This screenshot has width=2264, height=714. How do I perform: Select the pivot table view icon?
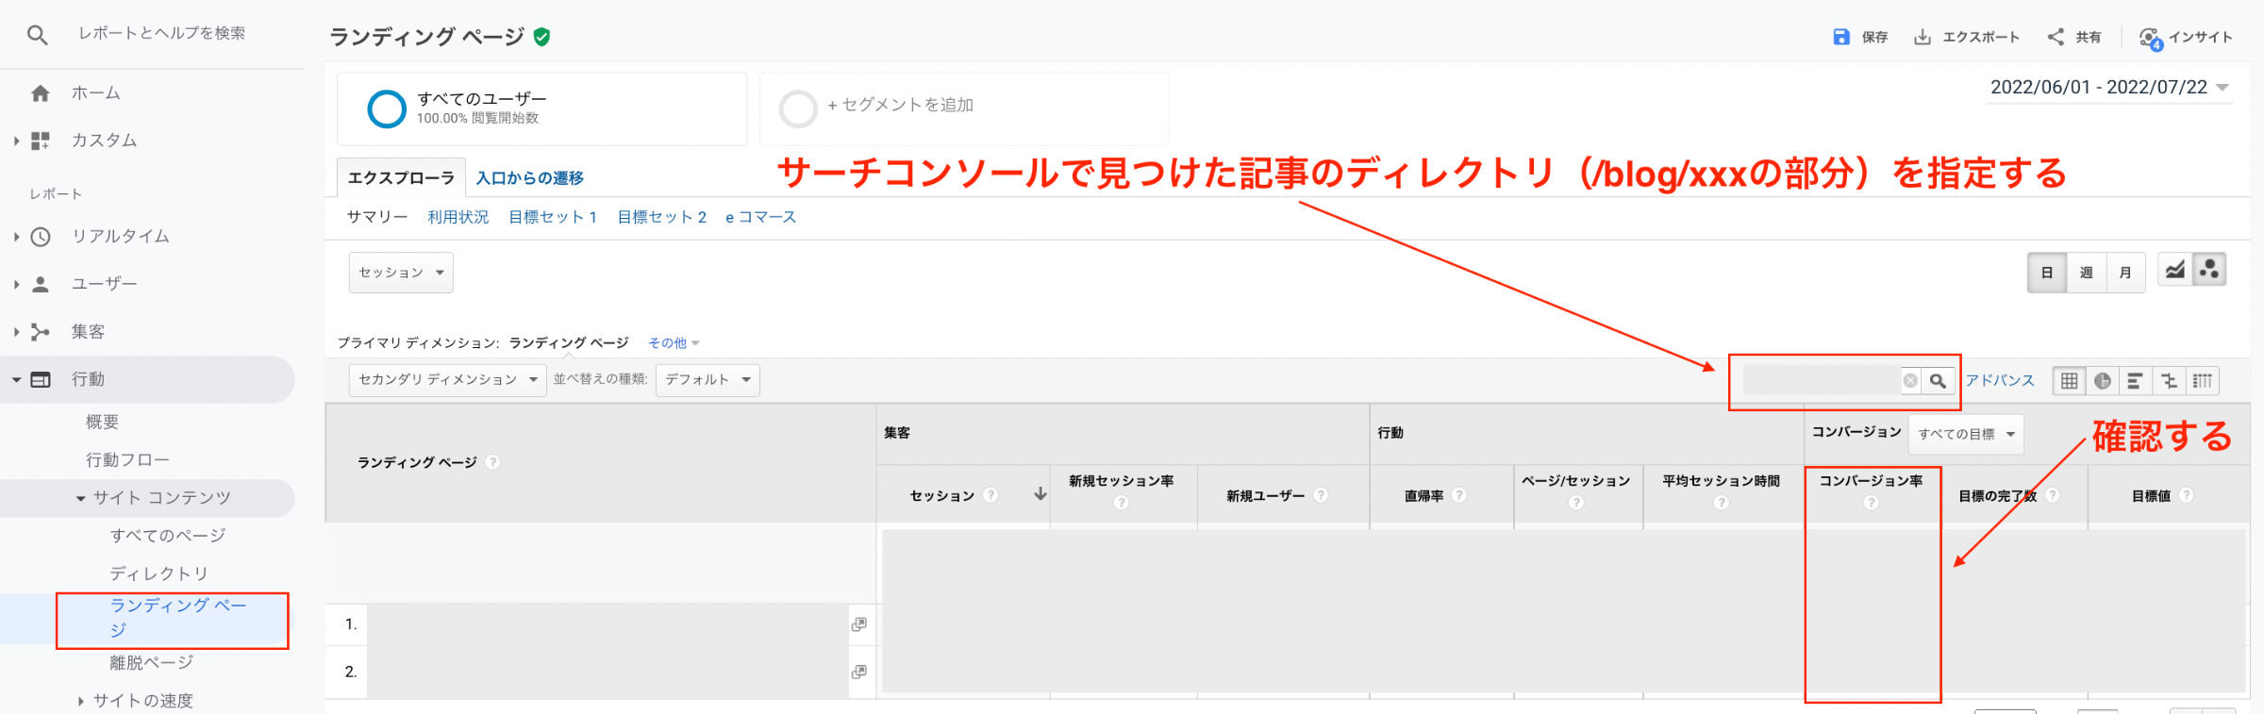(2203, 380)
